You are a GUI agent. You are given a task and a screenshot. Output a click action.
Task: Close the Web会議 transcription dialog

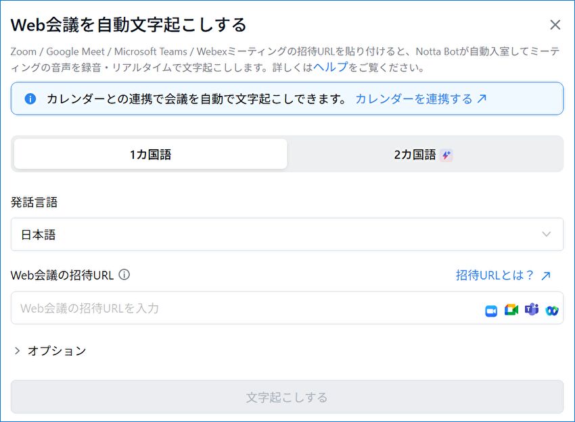pyautogui.click(x=555, y=25)
